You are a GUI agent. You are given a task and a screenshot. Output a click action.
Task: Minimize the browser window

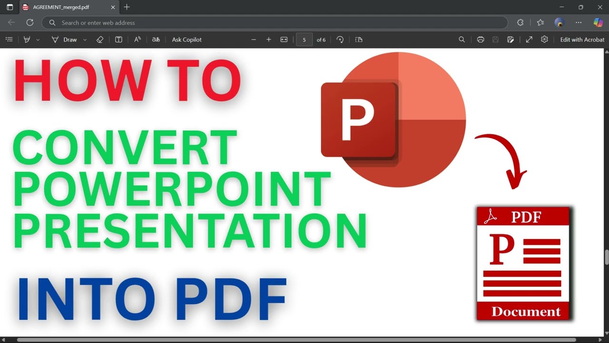pos(562,7)
